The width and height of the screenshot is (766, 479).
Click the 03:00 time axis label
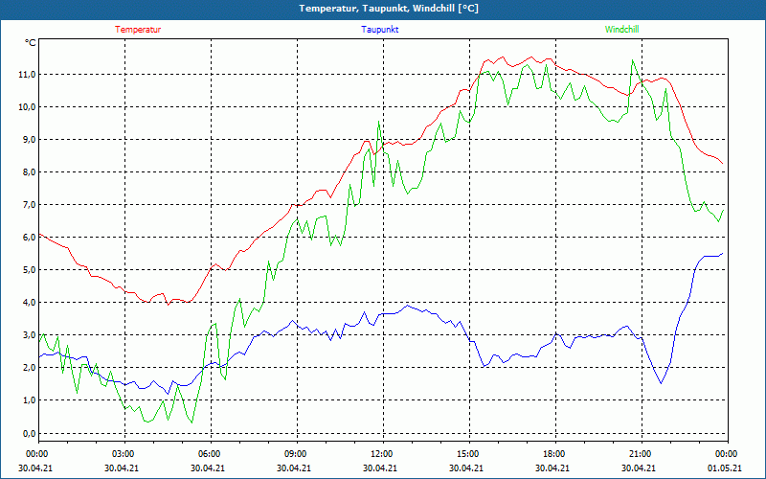(123, 454)
